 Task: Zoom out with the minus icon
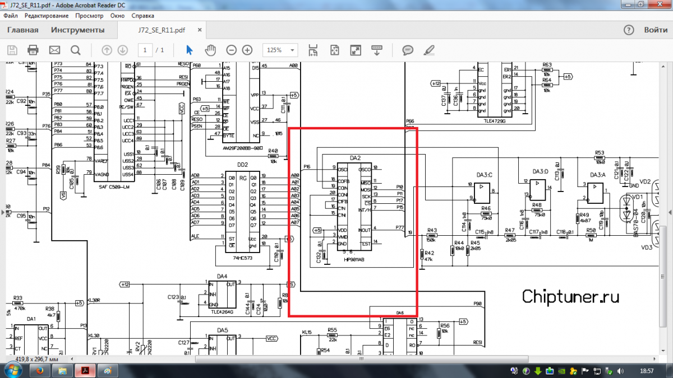click(x=231, y=50)
